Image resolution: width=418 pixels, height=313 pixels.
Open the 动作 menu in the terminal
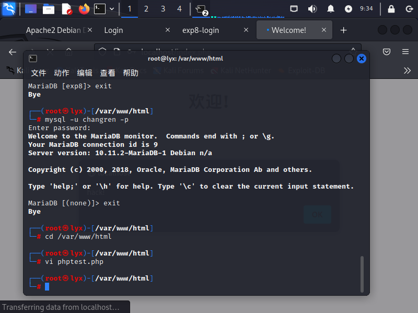62,73
